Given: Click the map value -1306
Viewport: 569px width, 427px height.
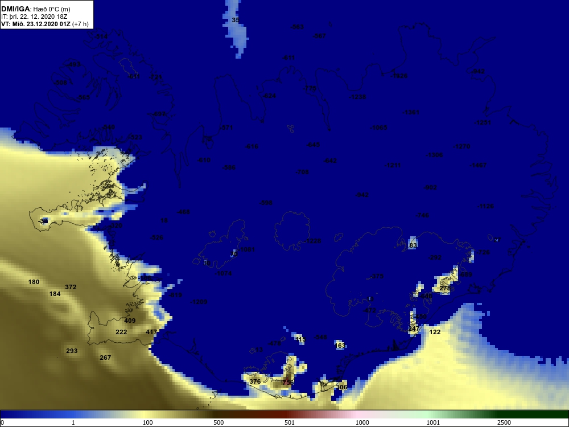Looking at the screenshot, I should (x=434, y=155).
